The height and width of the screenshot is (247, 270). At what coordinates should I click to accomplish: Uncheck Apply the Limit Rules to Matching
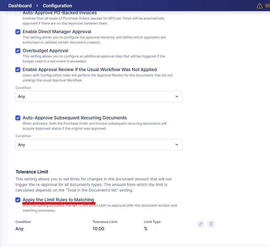pos(18,200)
